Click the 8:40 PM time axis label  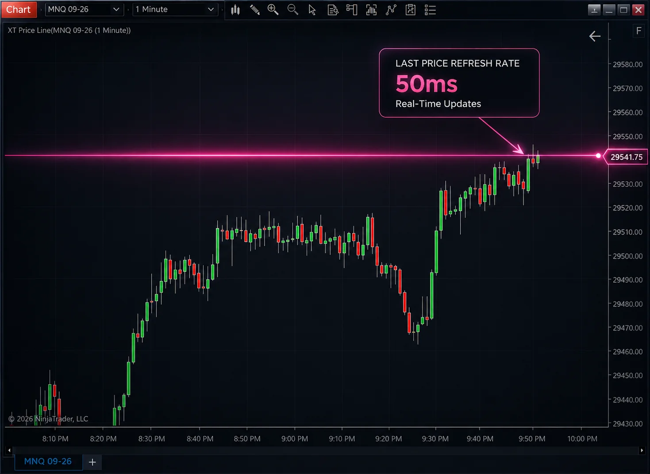pos(200,439)
